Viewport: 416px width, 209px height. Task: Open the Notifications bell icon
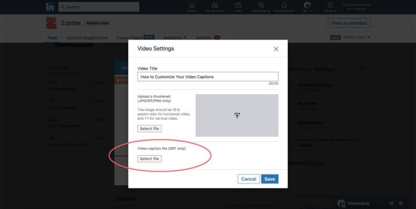tap(284, 7)
